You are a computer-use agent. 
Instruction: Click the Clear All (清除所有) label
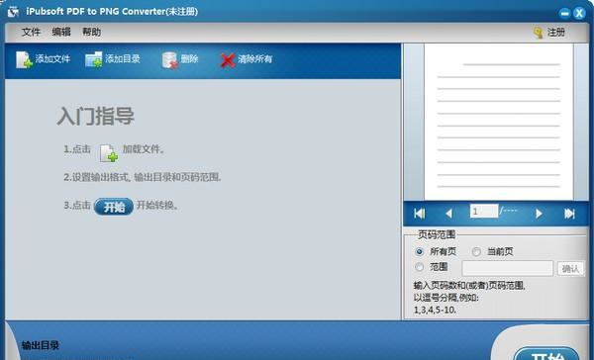[x=255, y=59]
